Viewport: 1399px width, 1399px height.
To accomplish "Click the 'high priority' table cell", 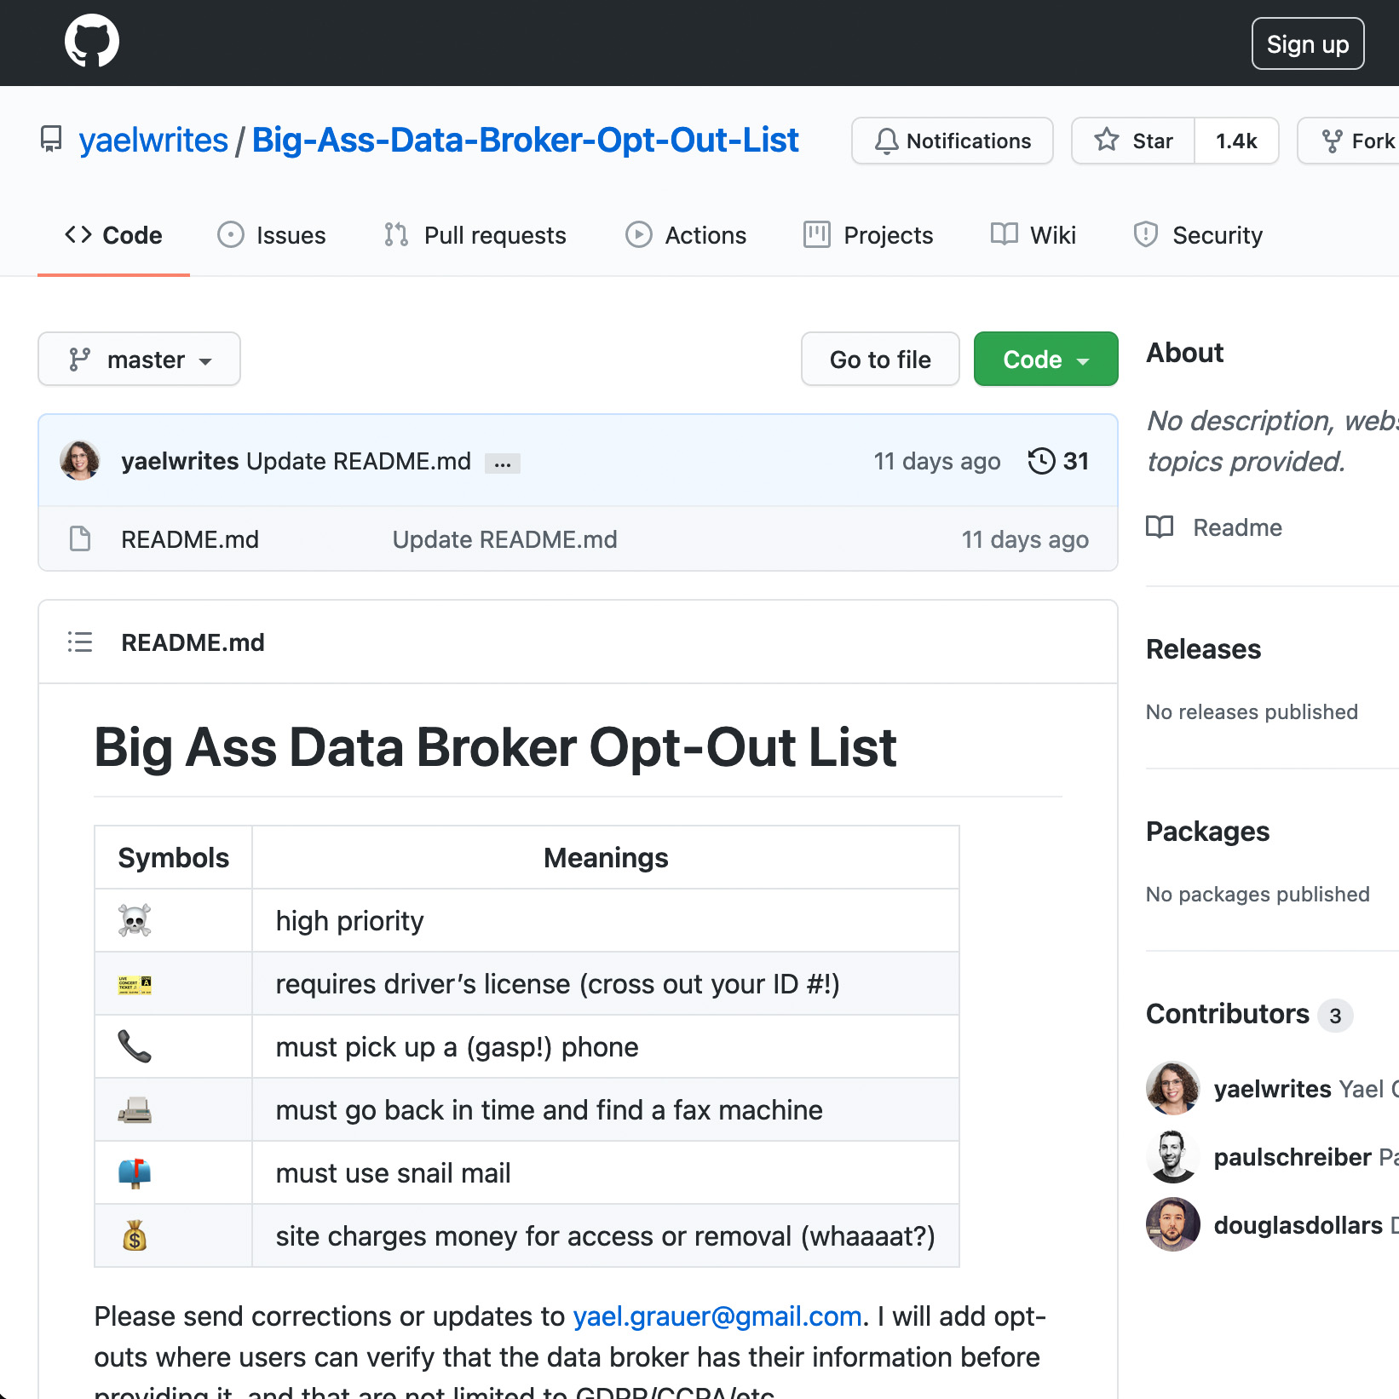I will click(605, 920).
